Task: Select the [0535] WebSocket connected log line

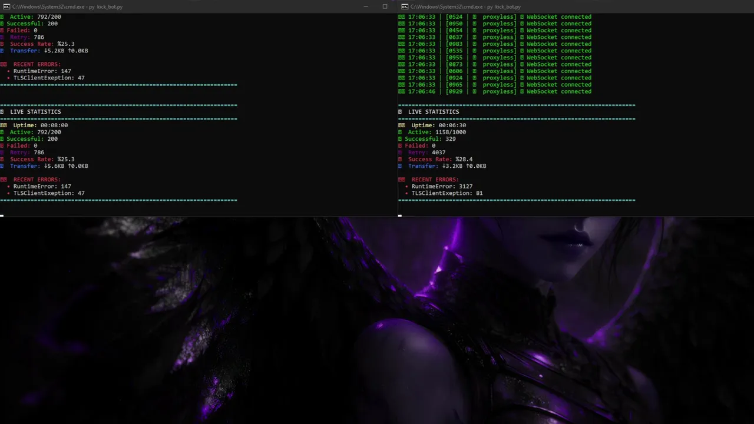Action: pyautogui.click(x=495, y=51)
